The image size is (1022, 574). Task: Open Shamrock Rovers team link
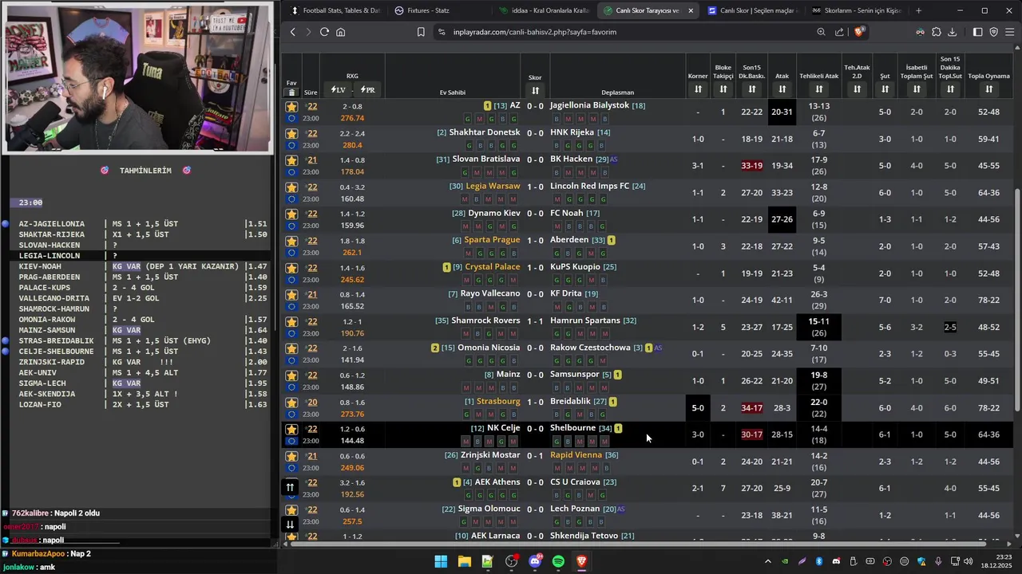pyautogui.click(x=485, y=320)
